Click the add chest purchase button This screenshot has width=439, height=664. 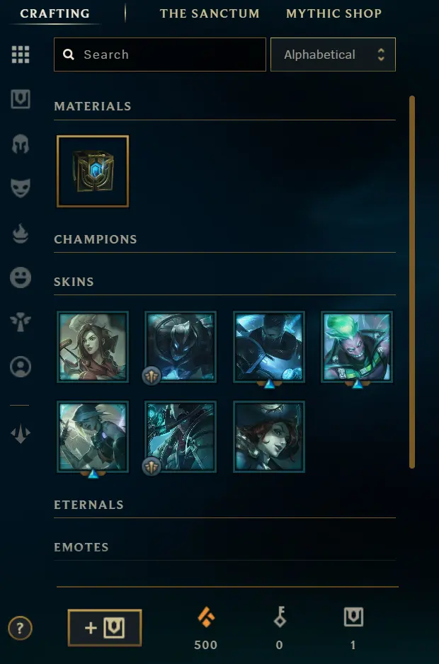tap(105, 628)
